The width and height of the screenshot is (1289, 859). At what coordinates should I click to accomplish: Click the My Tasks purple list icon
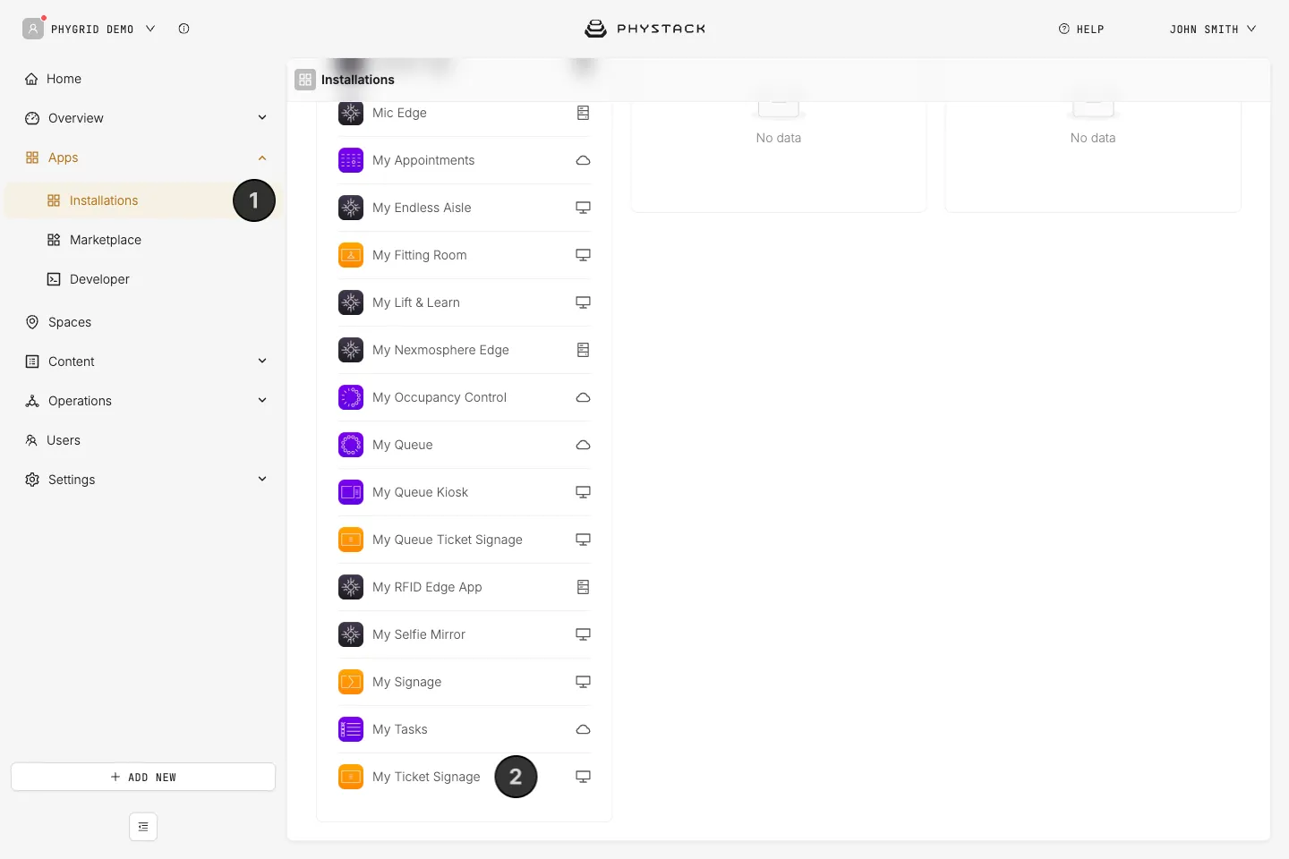(351, 729)
